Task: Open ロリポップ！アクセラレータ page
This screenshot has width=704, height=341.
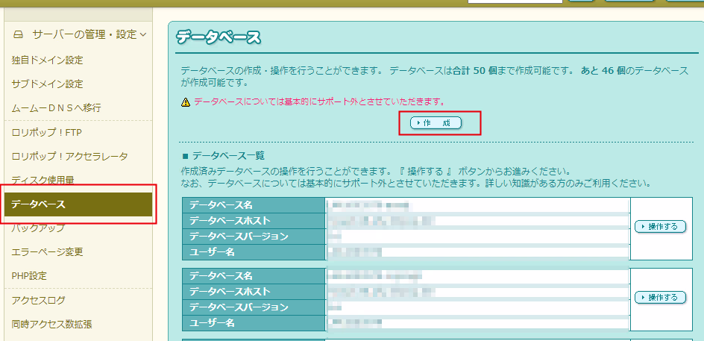Action: click(x=69, y=157)
